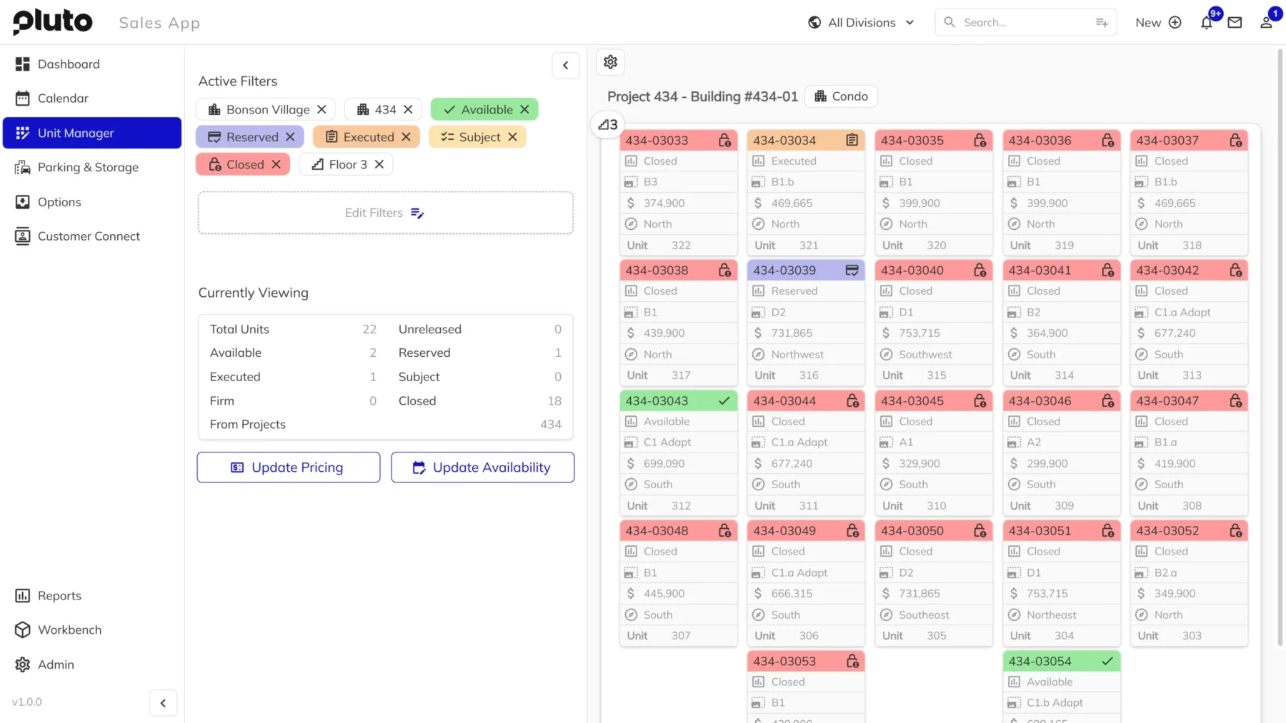Open the mail inbox icon
The width and height of the screenshot is (1286, 723).
click(1235, 23)
